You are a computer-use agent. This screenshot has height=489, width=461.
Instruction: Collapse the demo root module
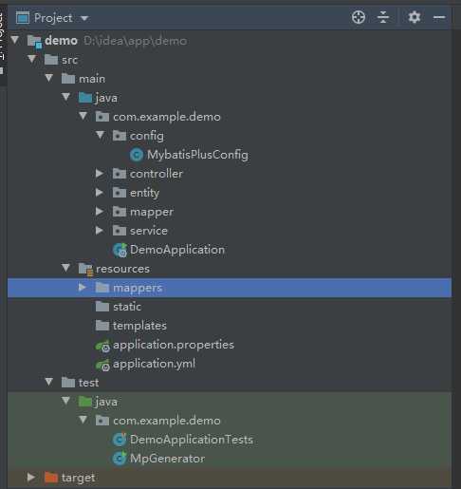[15, 40]
